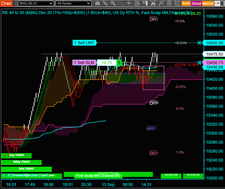225x189 pixels.
Task: Click the -0.25% percent level label
Action: 180,87
